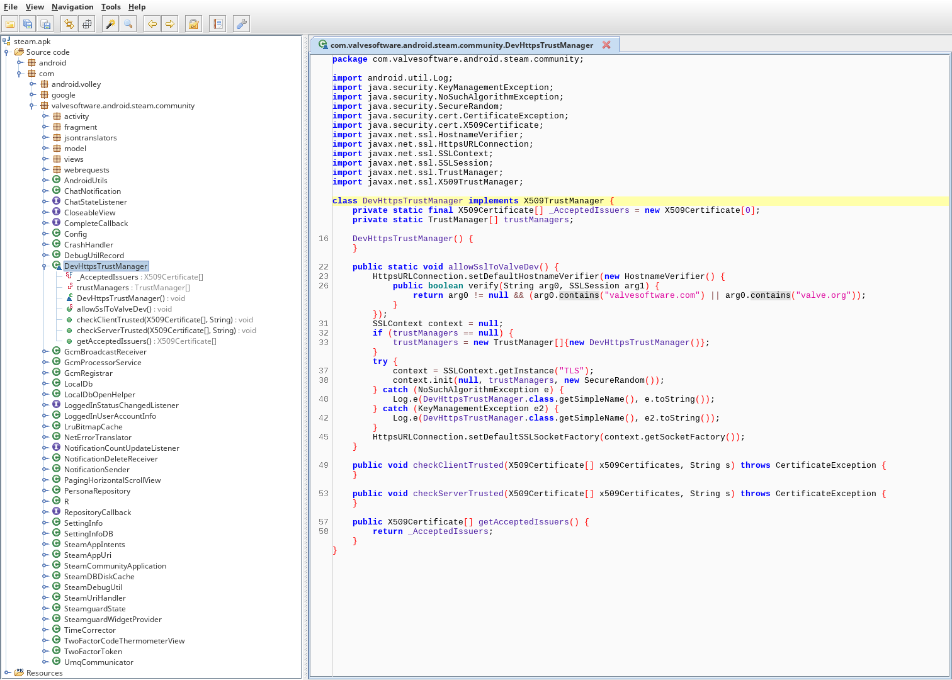The width and height of the screenshot is (952, 680).
Task: Collapse the com package node
Action: (x=20, y=74)
